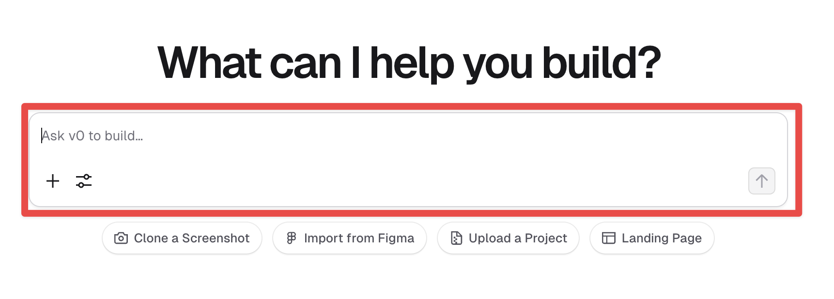Click the Figma logo icon
Viewport: 834px width, 299px height.
click(291, 238)
